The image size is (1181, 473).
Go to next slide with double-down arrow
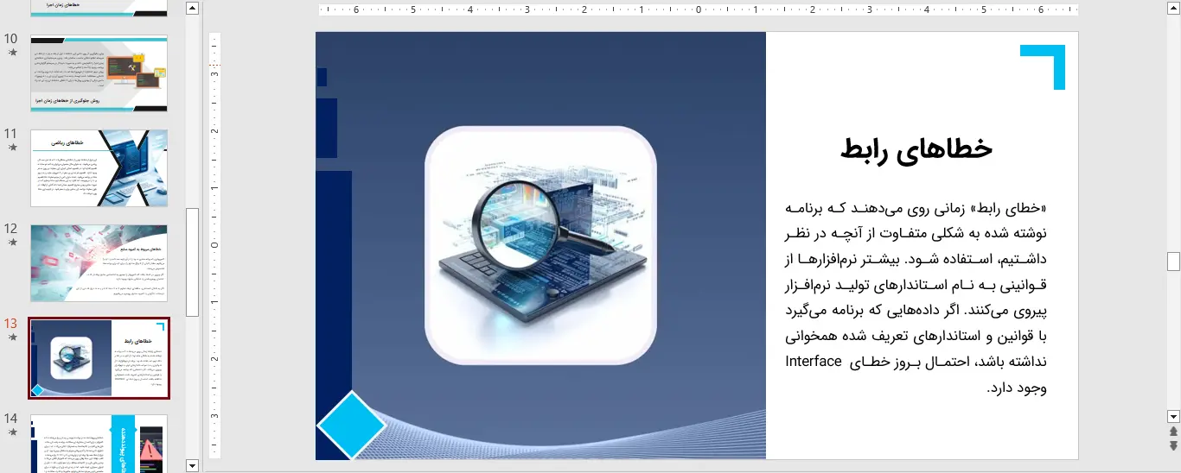pos(1173,445)
